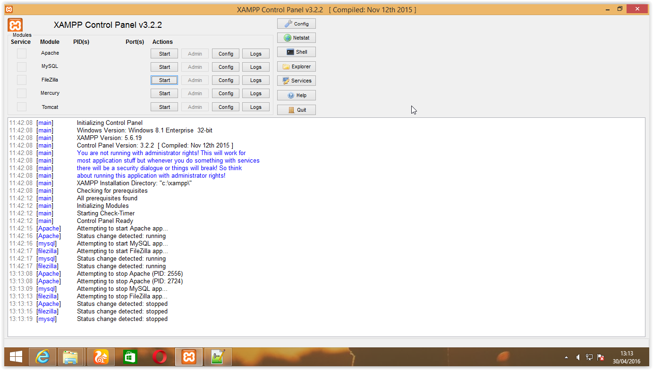Open UC Browser from the taskbar

pos(101,357)
